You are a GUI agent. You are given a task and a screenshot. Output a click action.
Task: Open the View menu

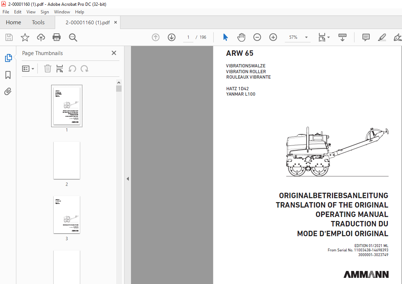(31, 12)
